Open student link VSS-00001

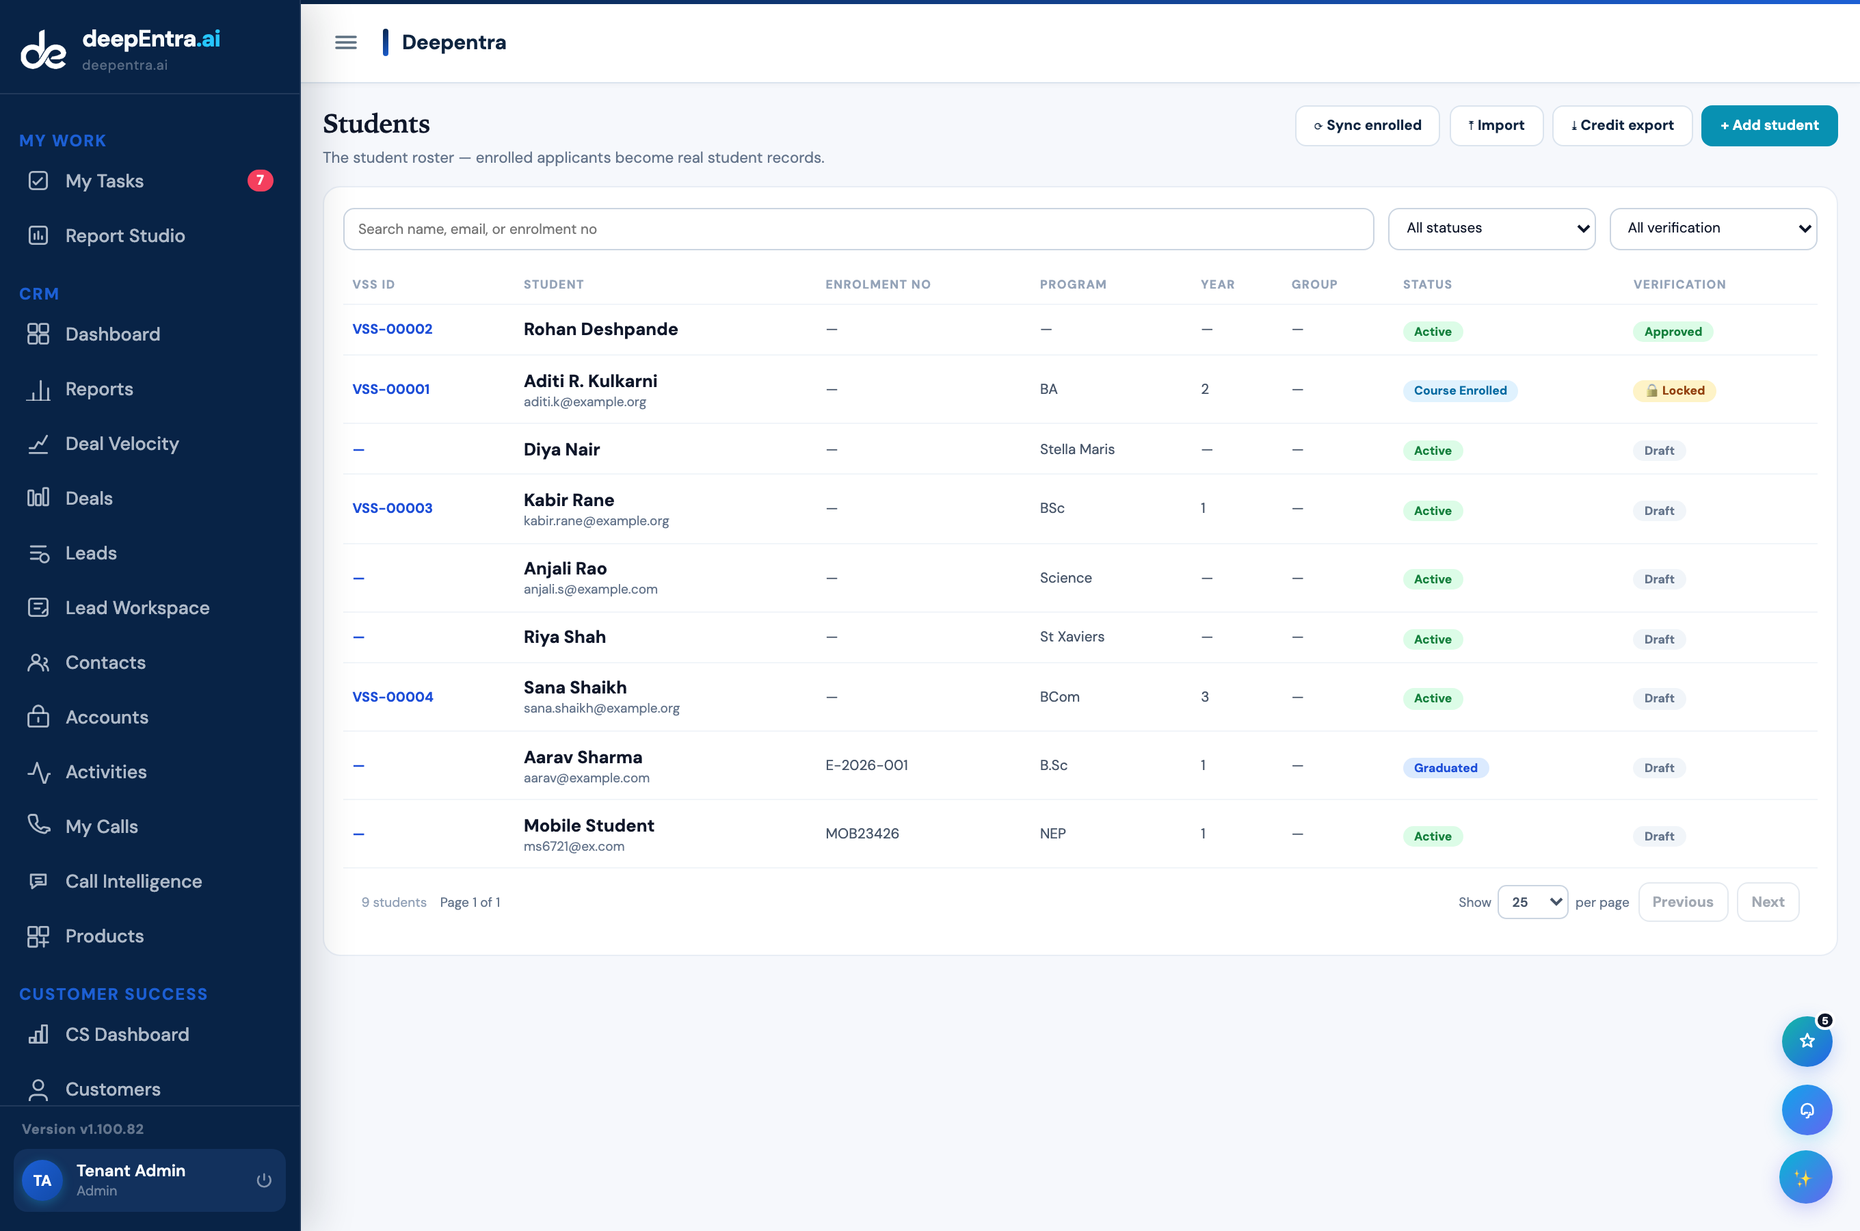[391, 389]
